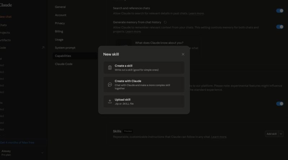
Task: Disable Generate memory from chat history toggle
Action: coord(279,27)
